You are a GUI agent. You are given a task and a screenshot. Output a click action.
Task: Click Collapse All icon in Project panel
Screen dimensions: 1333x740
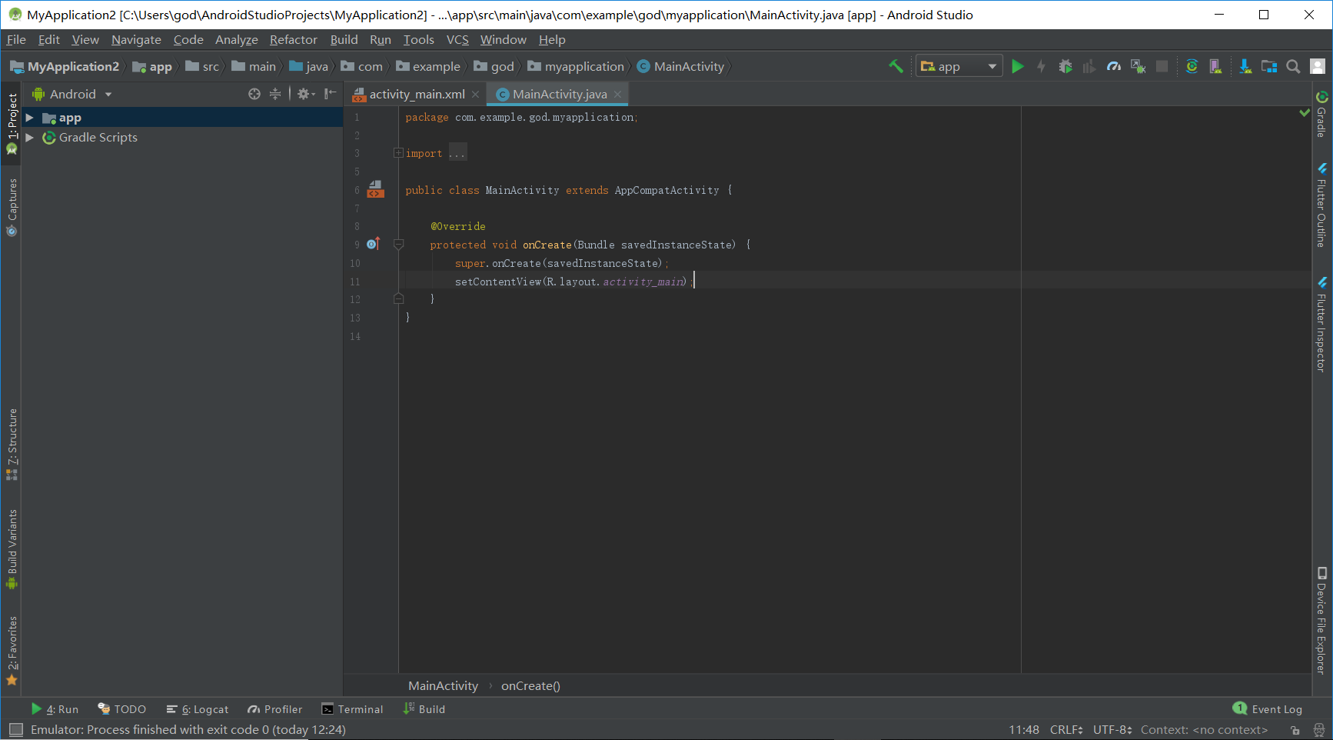tap(275, 94)
